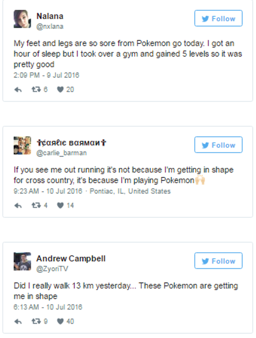Open the @nxlana handle link

click(50, 26)
